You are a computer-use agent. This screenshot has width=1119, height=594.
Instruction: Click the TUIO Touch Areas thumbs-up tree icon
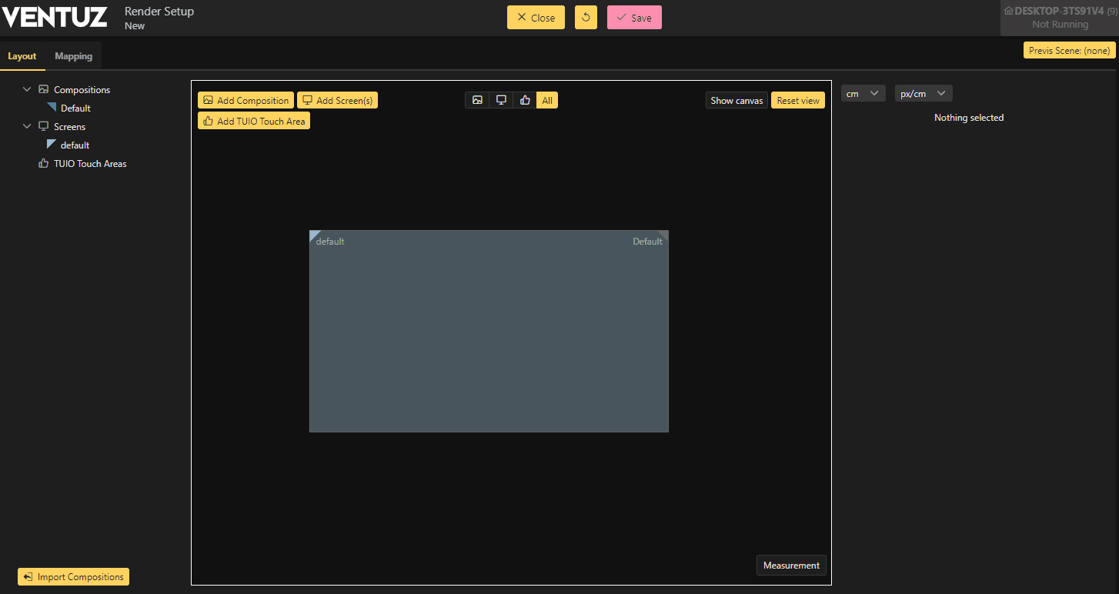(x=44, y=164)
